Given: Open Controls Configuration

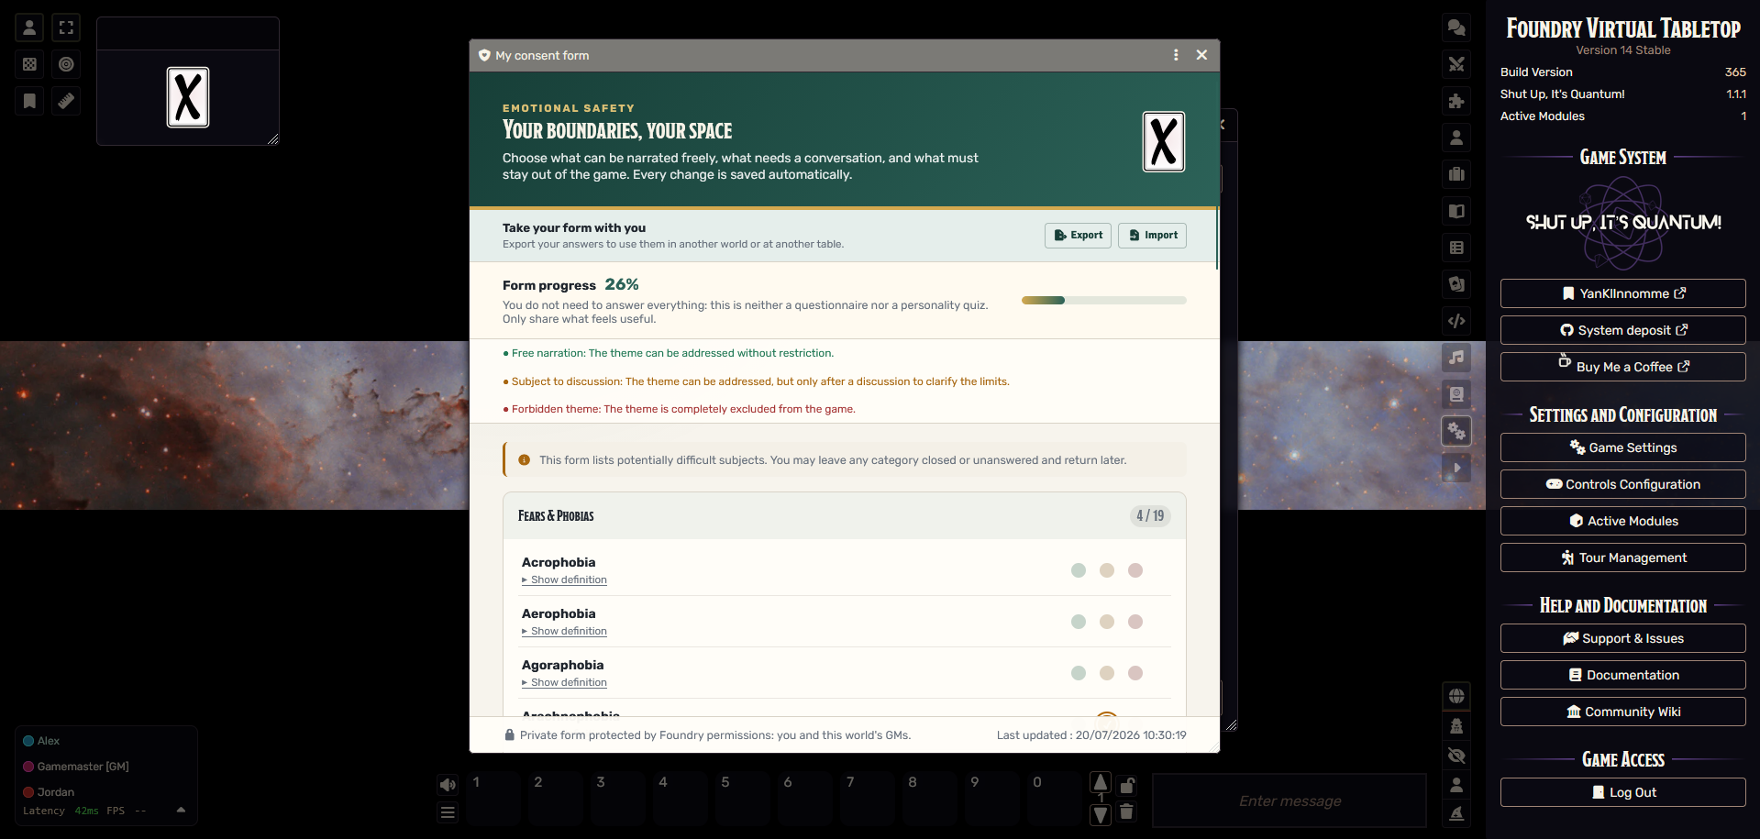Looking at the screenshot, I should (1623, 484).
